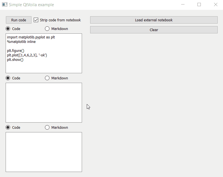Close the Simple QtVoila example window
The height and width of the screenshot is (177, 223).
tap(216, 4)
